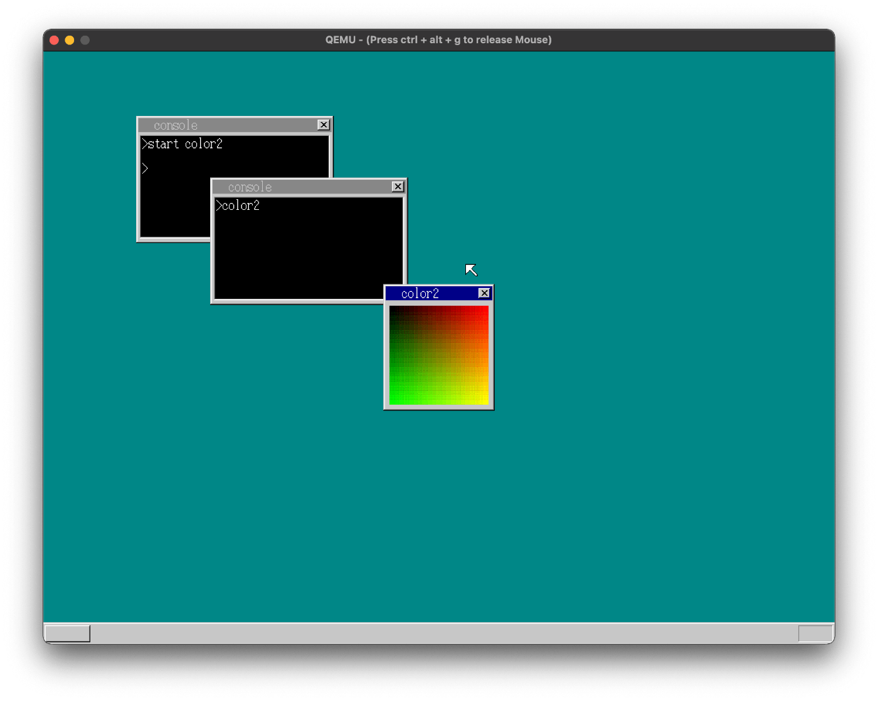878x701 pixels.
Task: Click the empty '>' prompt in back console
Action: (x=145, y=169)
